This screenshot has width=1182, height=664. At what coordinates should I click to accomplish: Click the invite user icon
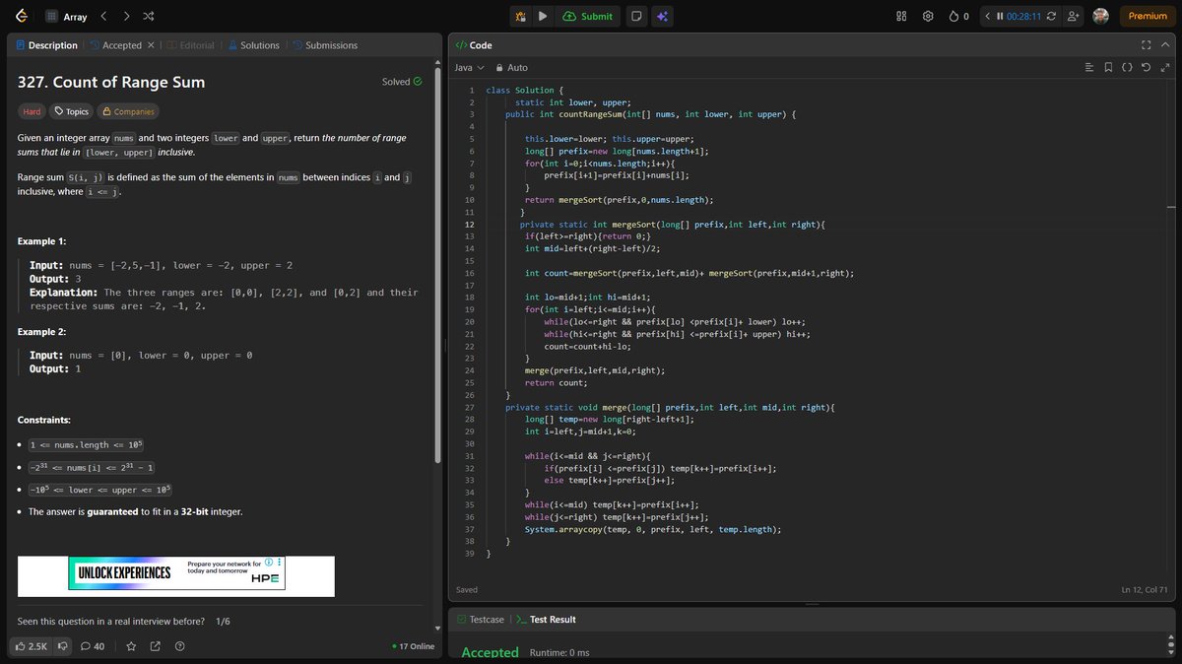coord(1073,16)
